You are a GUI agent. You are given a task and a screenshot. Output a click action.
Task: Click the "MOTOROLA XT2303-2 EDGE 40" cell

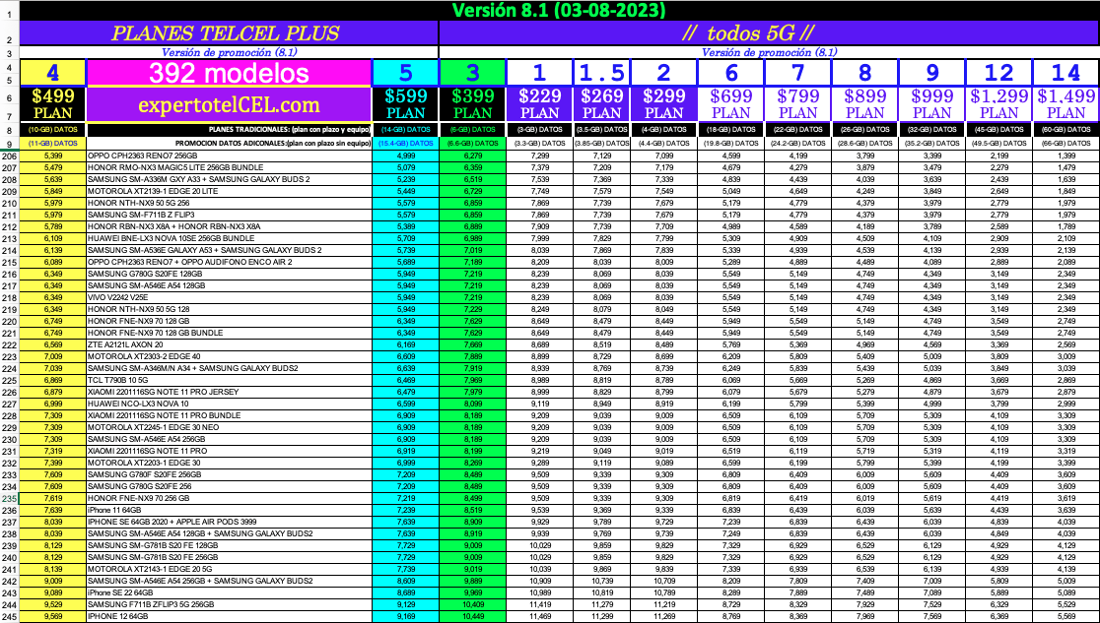point(228,356)
